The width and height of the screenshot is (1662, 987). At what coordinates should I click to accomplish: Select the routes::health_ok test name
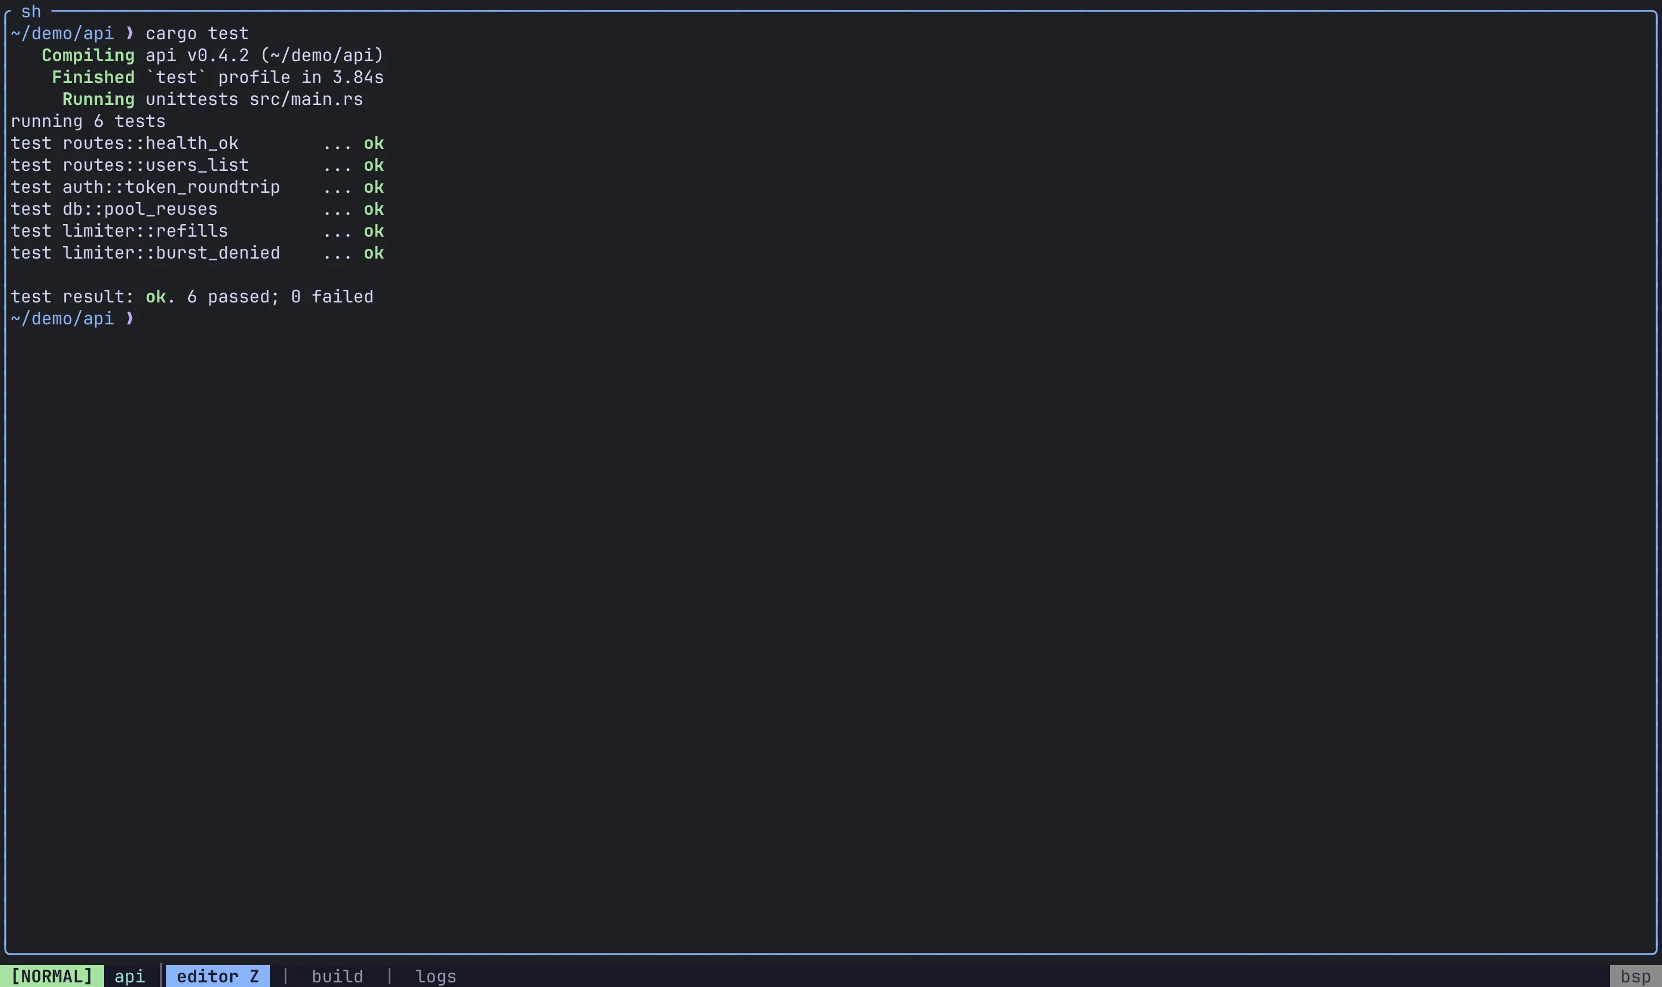point(150,143)
